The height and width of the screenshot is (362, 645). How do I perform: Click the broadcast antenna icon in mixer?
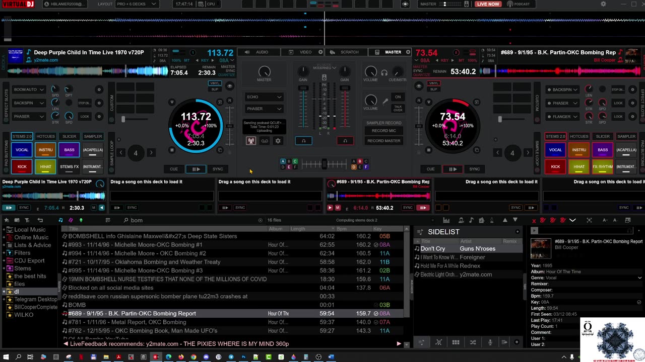pyautogui.click(x=251, y=141)
